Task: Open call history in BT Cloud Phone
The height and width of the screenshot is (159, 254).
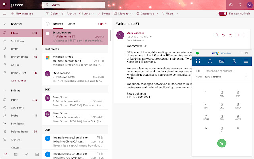Action: click(210, 61)
